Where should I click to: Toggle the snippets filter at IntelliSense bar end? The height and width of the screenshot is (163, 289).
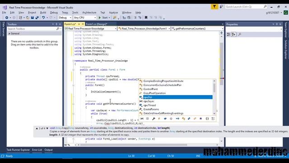(x=213, y=119)
